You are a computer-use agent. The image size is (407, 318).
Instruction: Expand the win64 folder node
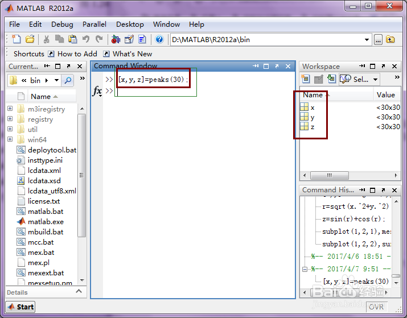tap(10, 139)
